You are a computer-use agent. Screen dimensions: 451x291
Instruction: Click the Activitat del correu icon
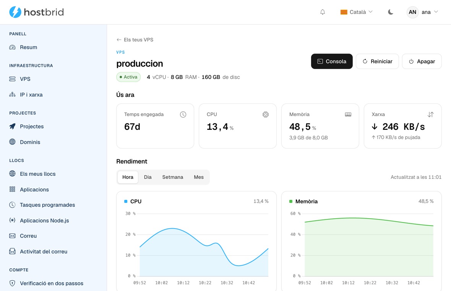coord(12,251)
